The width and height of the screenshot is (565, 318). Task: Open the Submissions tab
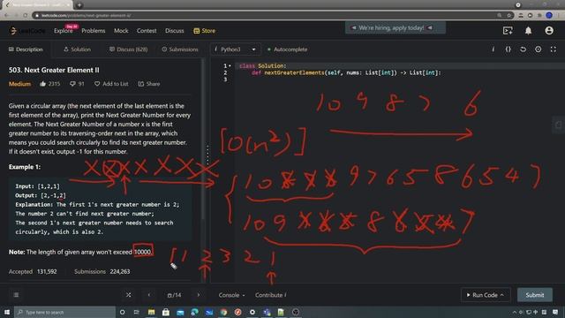[180, 49]
